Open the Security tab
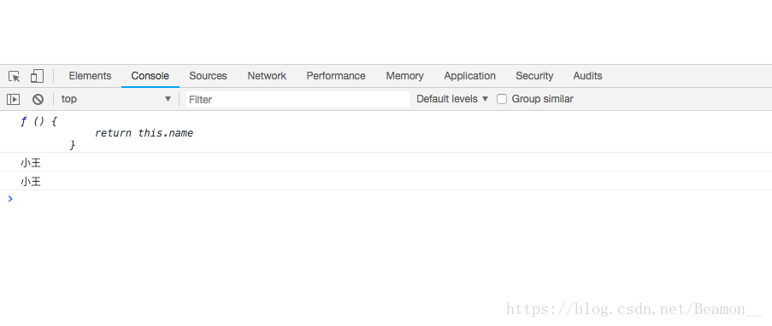Screen dimensions: 772x326 pyautogui.click(x=534, y=76)
